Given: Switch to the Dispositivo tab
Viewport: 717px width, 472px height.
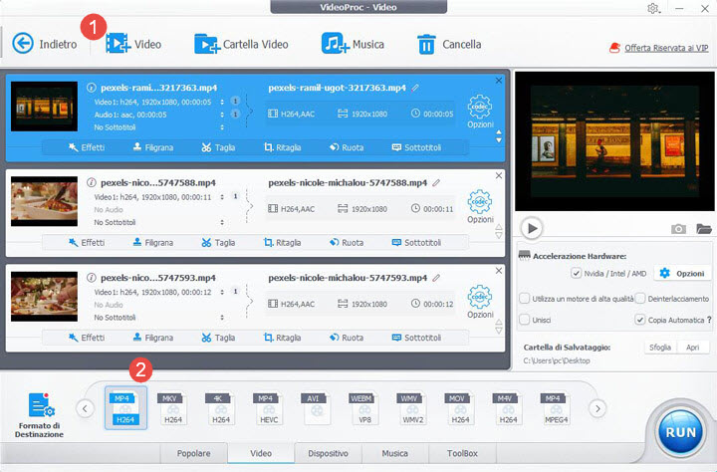Looking at the screenshot, I should click(328, 453).
